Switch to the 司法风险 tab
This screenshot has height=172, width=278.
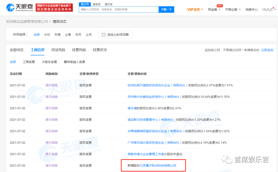click(58, 50)
